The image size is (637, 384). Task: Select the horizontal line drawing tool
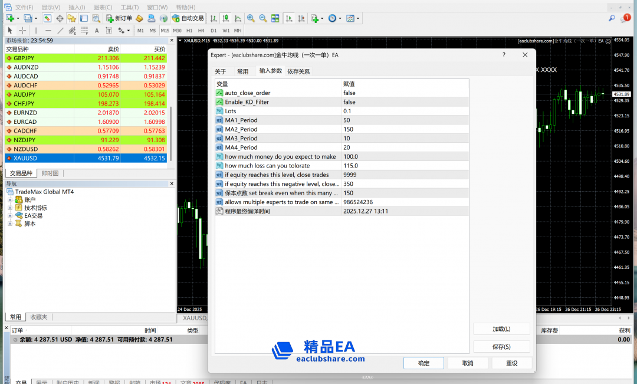coord(48,31)
